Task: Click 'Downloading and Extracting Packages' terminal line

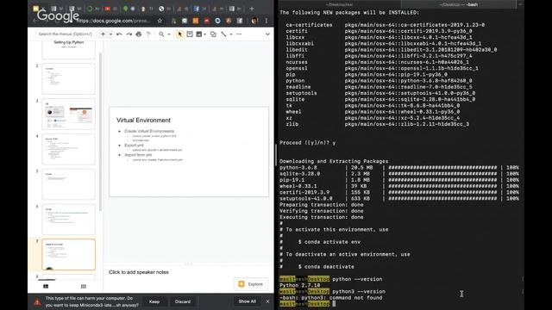Action: [x=334, y=161]
